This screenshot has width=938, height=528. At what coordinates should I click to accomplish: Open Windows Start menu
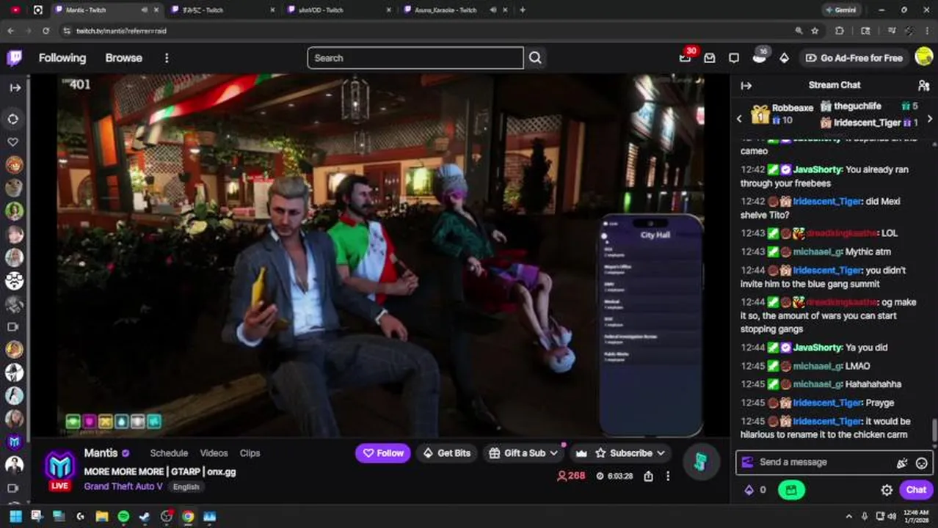[15, 516]
